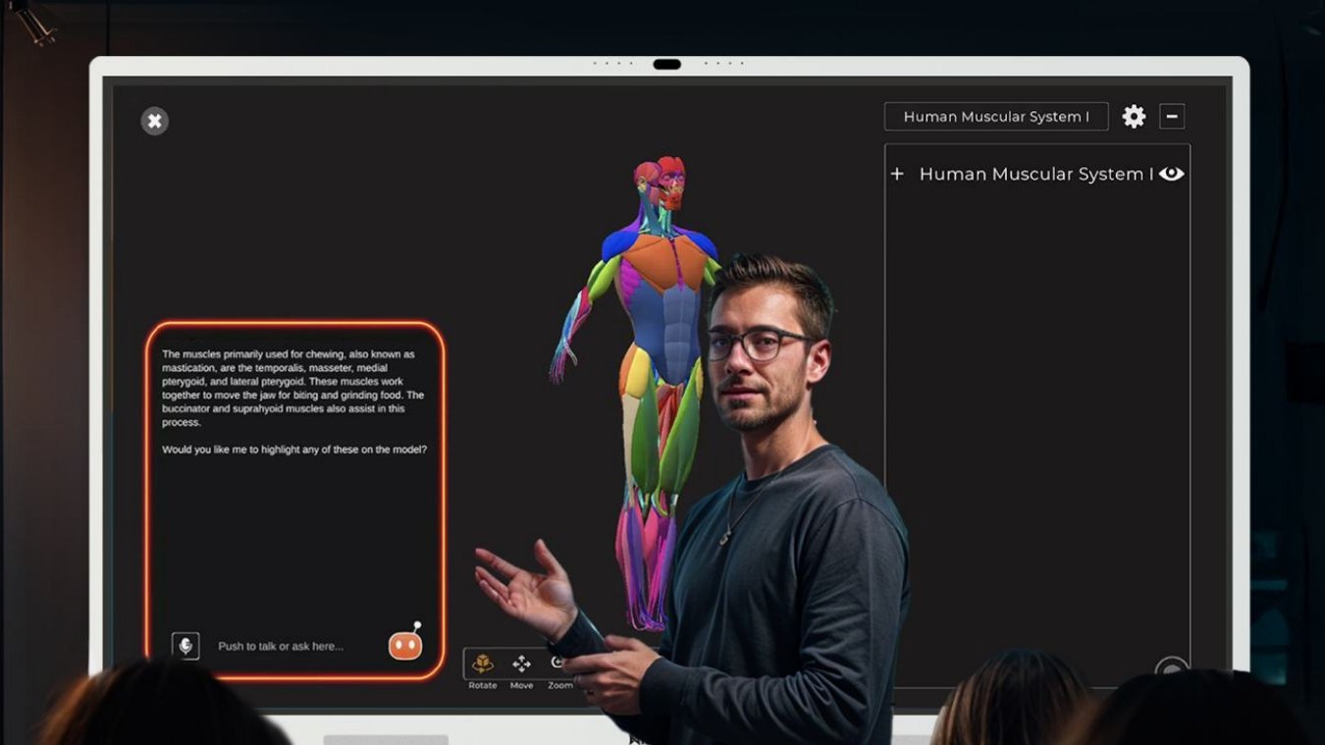
Task: Collapse the side panel with the minus button
Action: (x=1171, y=117)
